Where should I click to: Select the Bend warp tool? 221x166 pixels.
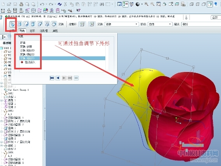tap(40, 24)
